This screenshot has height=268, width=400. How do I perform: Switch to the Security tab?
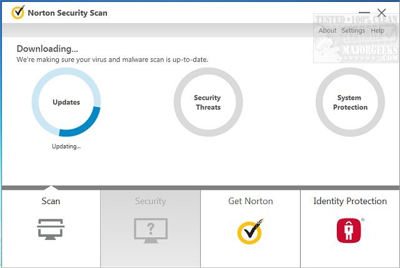coord(151,202)
